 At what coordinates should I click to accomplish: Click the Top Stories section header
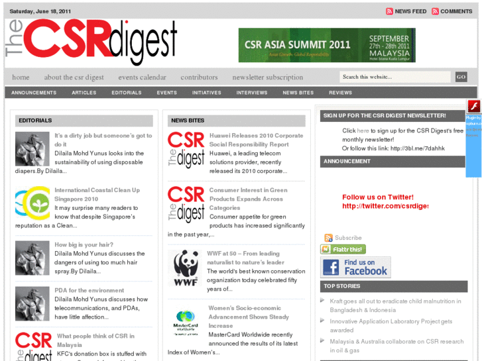(x=394, y=286)
